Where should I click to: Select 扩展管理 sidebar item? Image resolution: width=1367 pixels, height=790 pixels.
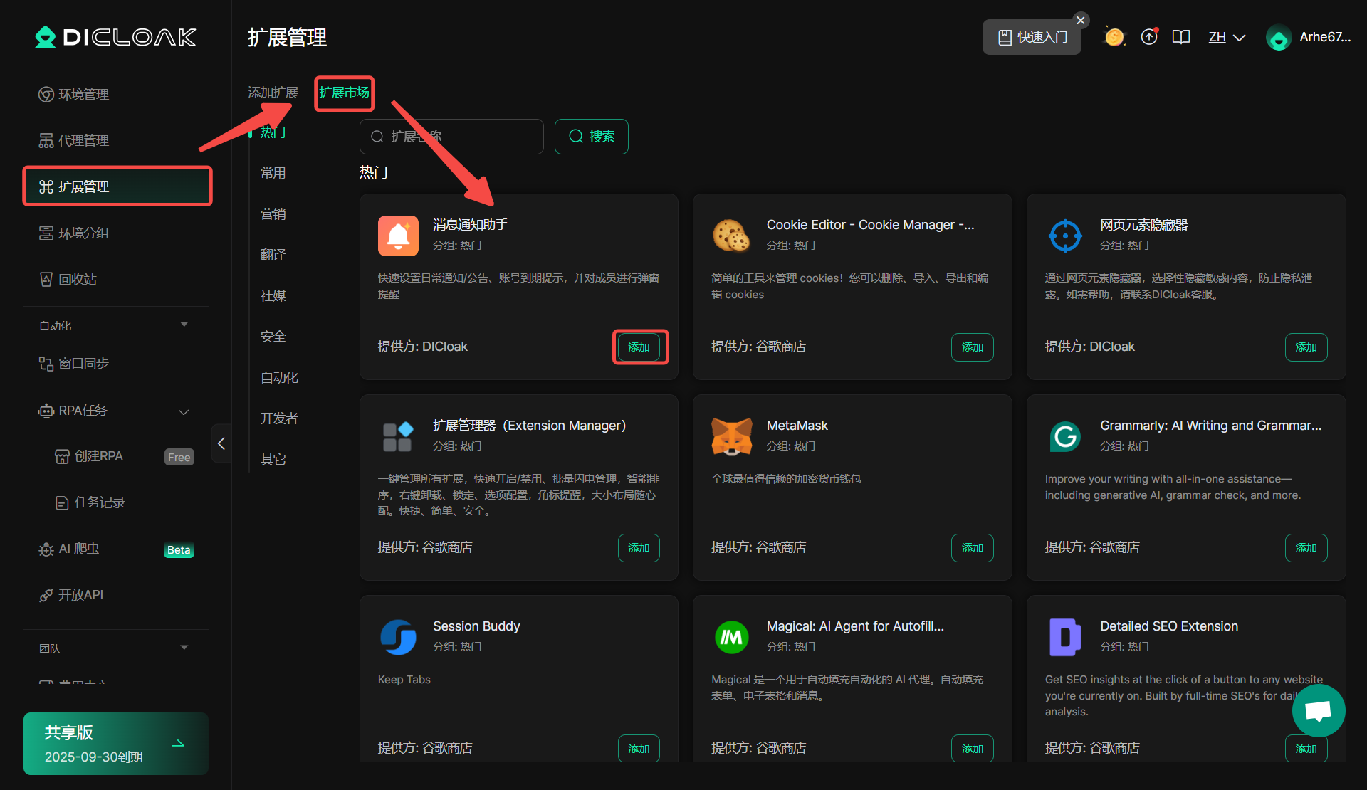point(117,186)
